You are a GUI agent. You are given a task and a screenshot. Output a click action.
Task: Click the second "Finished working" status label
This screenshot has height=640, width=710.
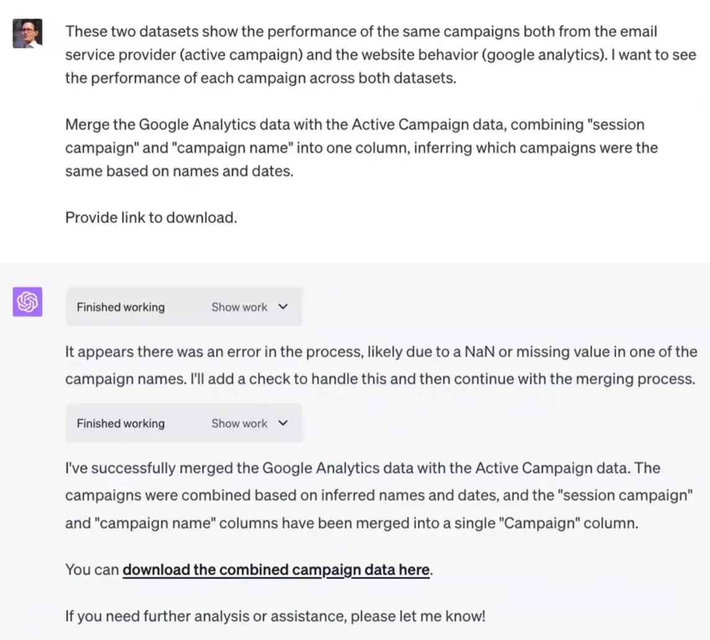(121, 424)
